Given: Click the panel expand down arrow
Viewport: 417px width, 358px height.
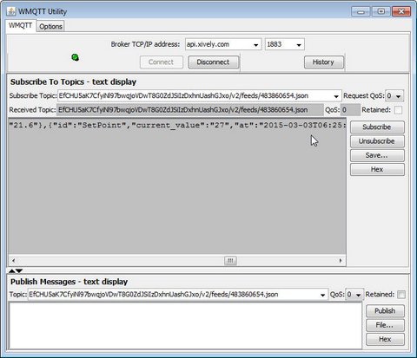Looking at the screenshot, I should pos(19,270).
